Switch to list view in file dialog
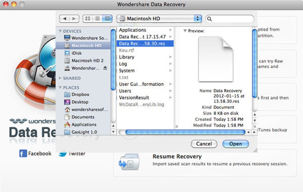Screen dimensions: 303x192 [x=98, y=18]
